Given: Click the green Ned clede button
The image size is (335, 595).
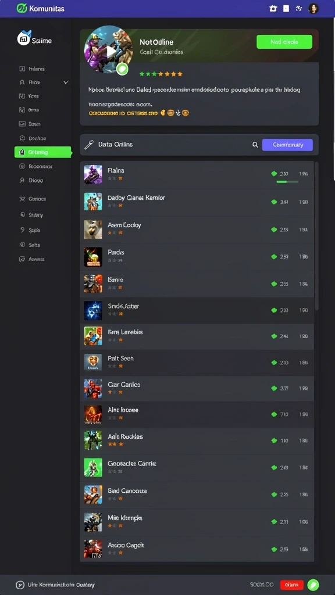Looking at the screenshot, I should [284, 42].
